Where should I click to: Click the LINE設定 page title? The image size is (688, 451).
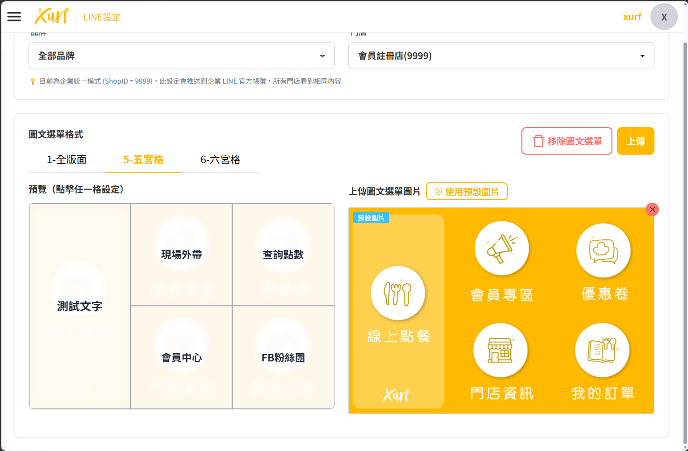pyautogui.click(x=102, y=17)
